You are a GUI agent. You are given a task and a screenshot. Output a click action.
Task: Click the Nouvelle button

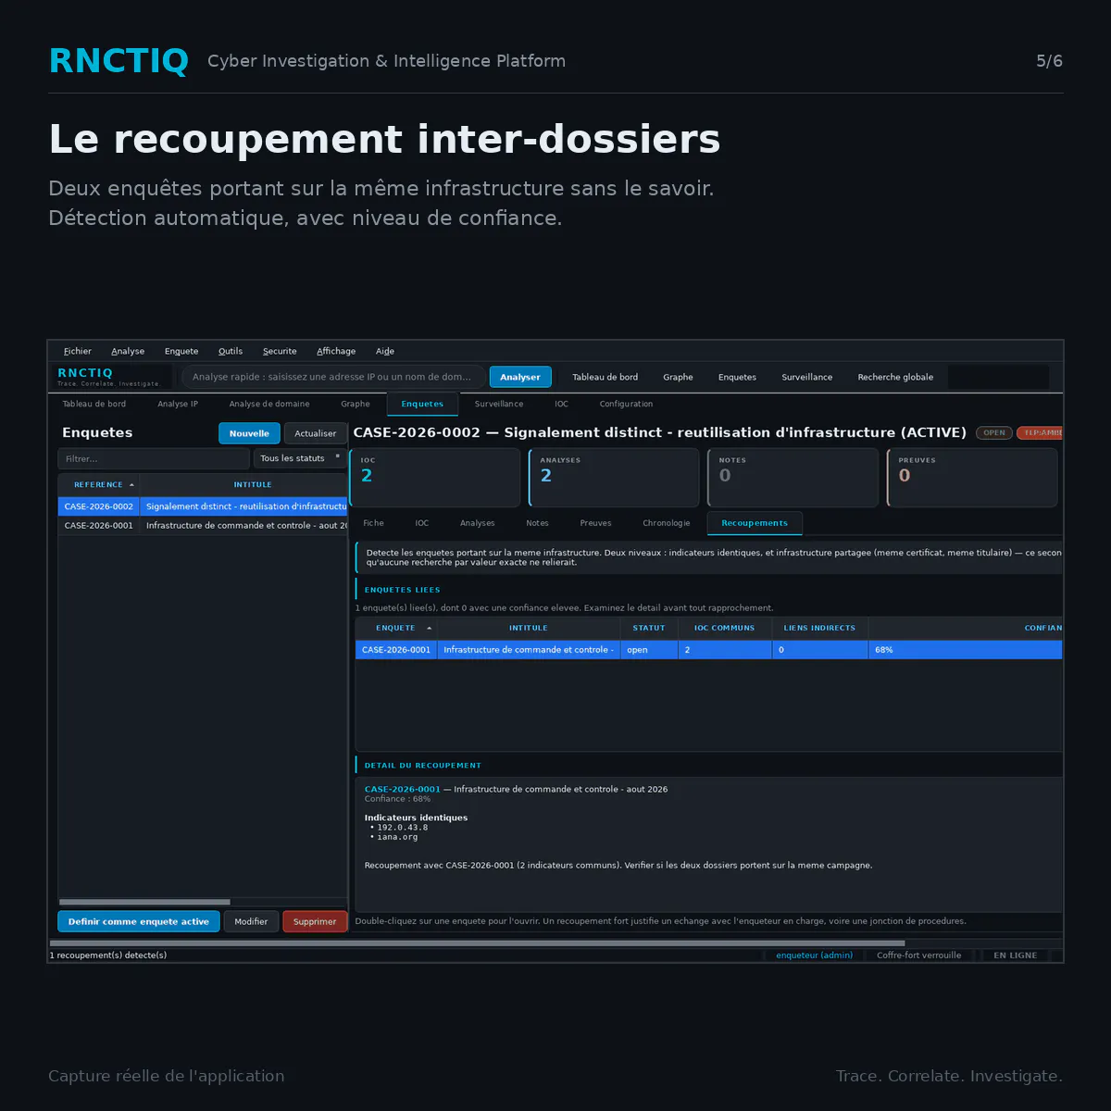[x=249, y=433]
